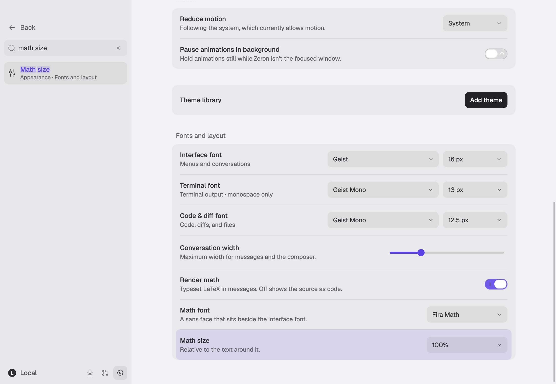The width and height of the screenshot is (556, 384).
Task: Click the sliders icon beside Math size result
Action: [x=12, y=73]
